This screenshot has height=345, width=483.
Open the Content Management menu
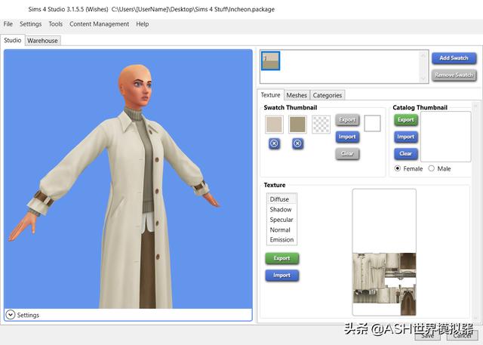(99, 24)
